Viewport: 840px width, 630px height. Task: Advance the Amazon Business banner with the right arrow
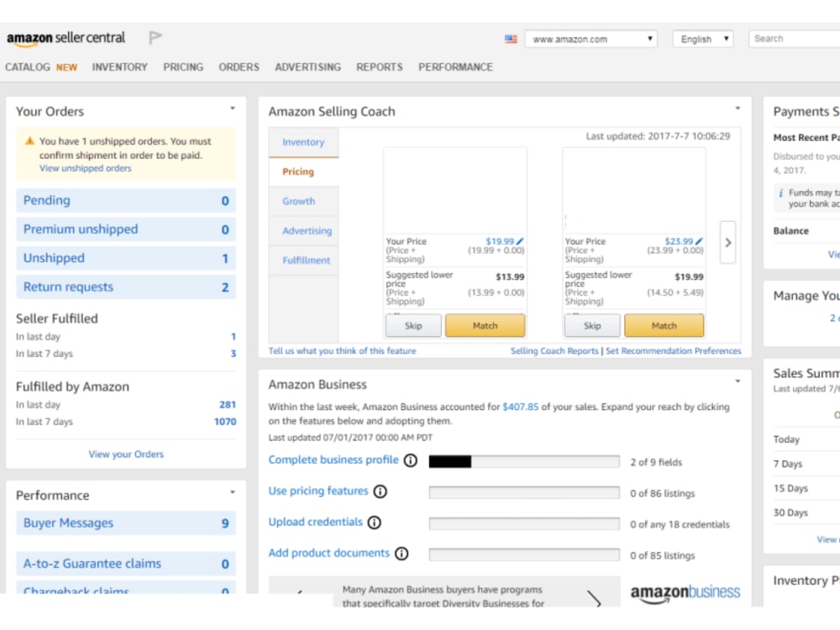coord(595,598)
